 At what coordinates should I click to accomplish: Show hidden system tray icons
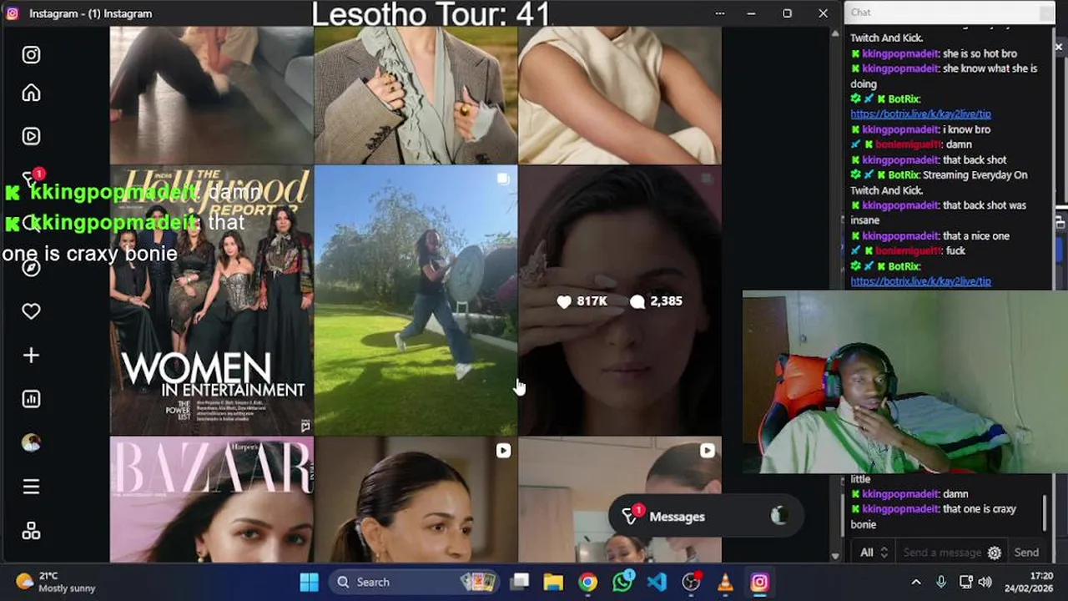click(916, 582)
